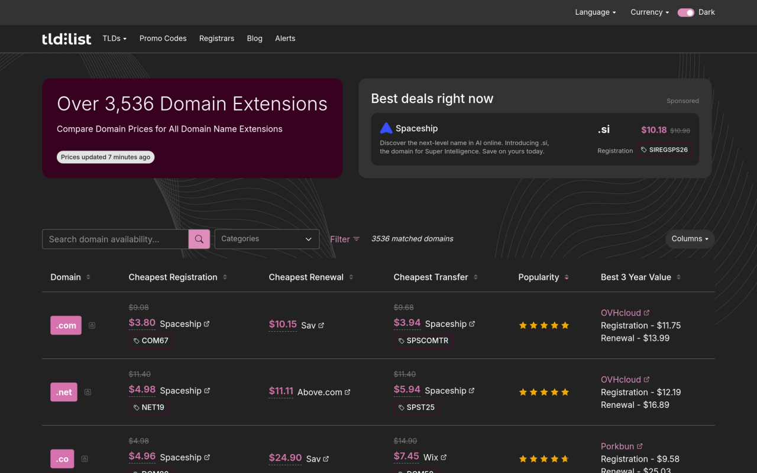Click sort arrows next to Cheapest Registration
Screen dimensions: 757x473
(x=225, y=277)
